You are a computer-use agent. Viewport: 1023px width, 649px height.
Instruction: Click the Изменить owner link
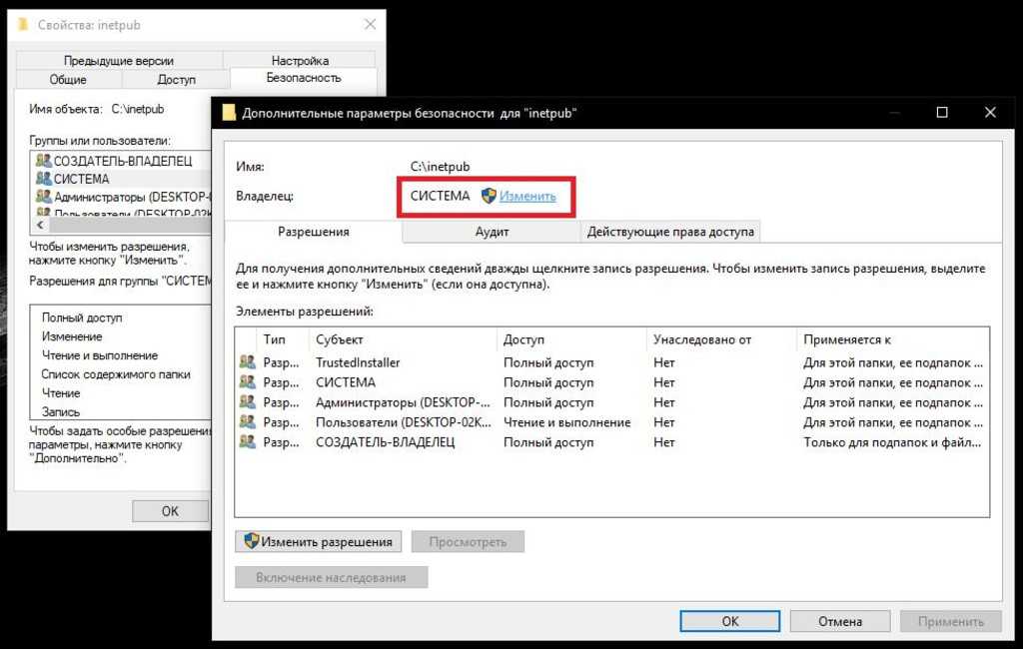527,196
